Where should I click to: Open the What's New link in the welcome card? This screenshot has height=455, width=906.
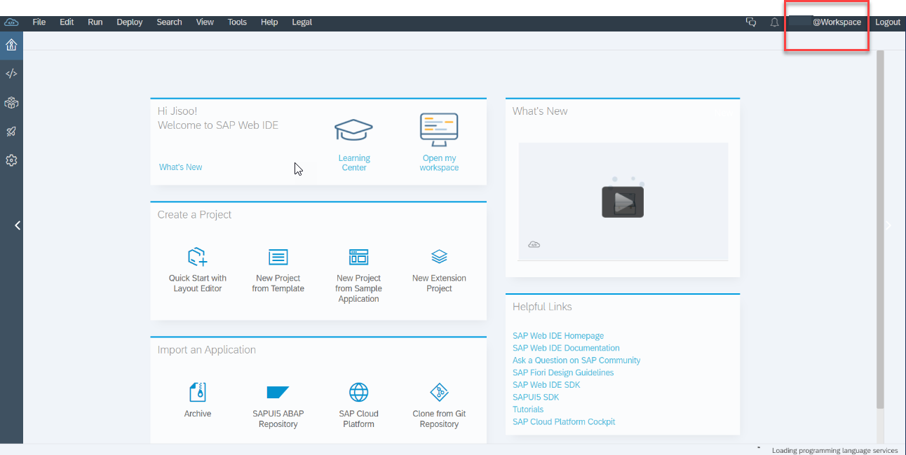180,167
